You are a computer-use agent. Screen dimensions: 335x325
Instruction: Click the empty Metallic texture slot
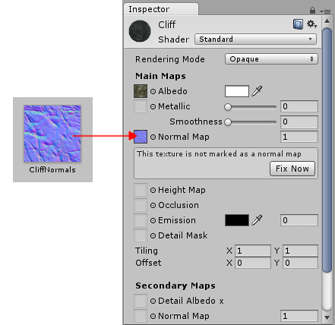coord(141,106)
